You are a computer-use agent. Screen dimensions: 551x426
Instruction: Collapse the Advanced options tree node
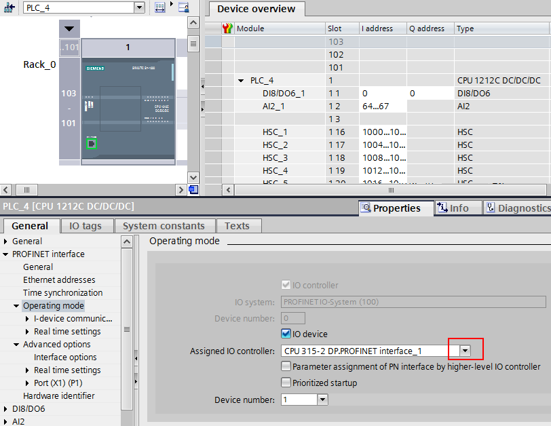tap(16, 345)
